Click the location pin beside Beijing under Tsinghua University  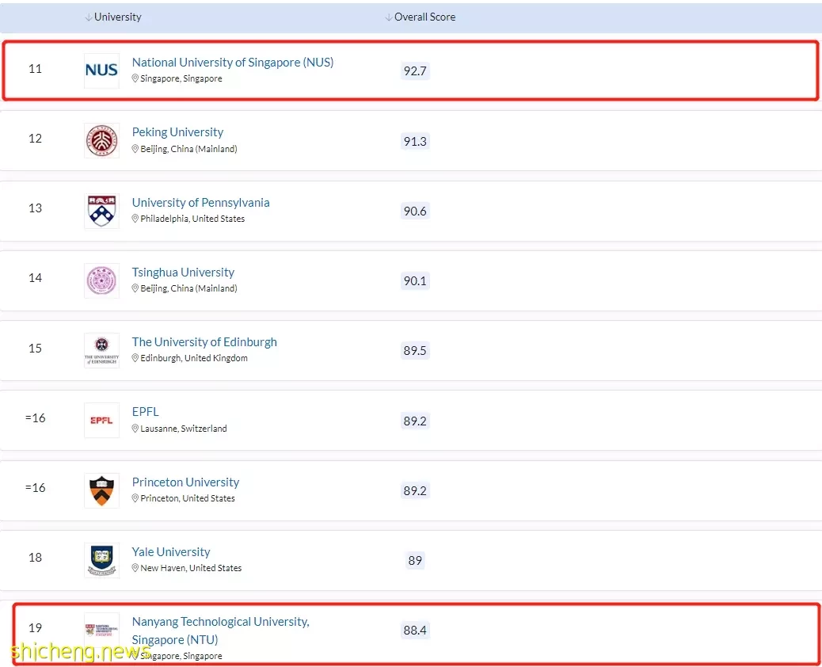pos(135,288)
